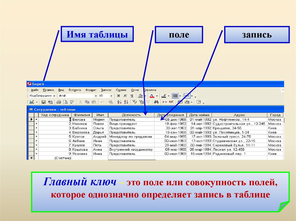Click the Undo arrow icon
296x221 pixels.
click(x=102, y=102)
